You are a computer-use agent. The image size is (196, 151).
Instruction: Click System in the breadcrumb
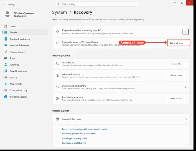point(60,12)
